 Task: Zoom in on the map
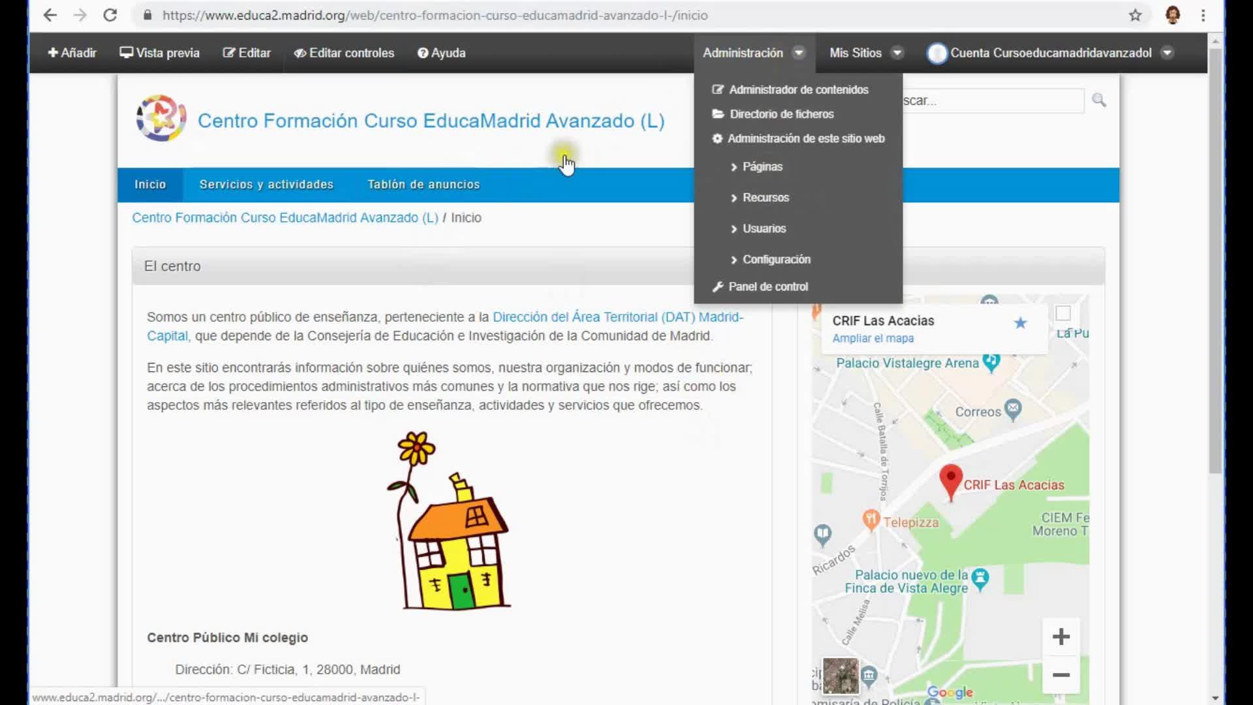click(x=1061, y=636)
